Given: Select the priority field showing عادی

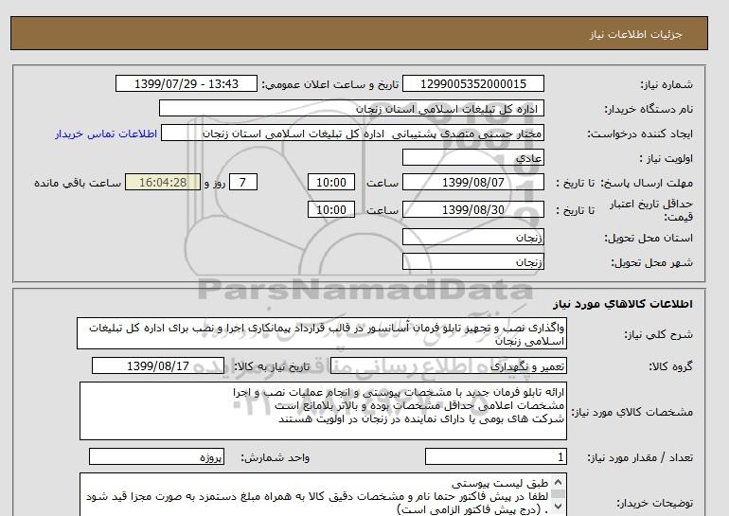Looking at the screenshot, I should pos(472,157).
